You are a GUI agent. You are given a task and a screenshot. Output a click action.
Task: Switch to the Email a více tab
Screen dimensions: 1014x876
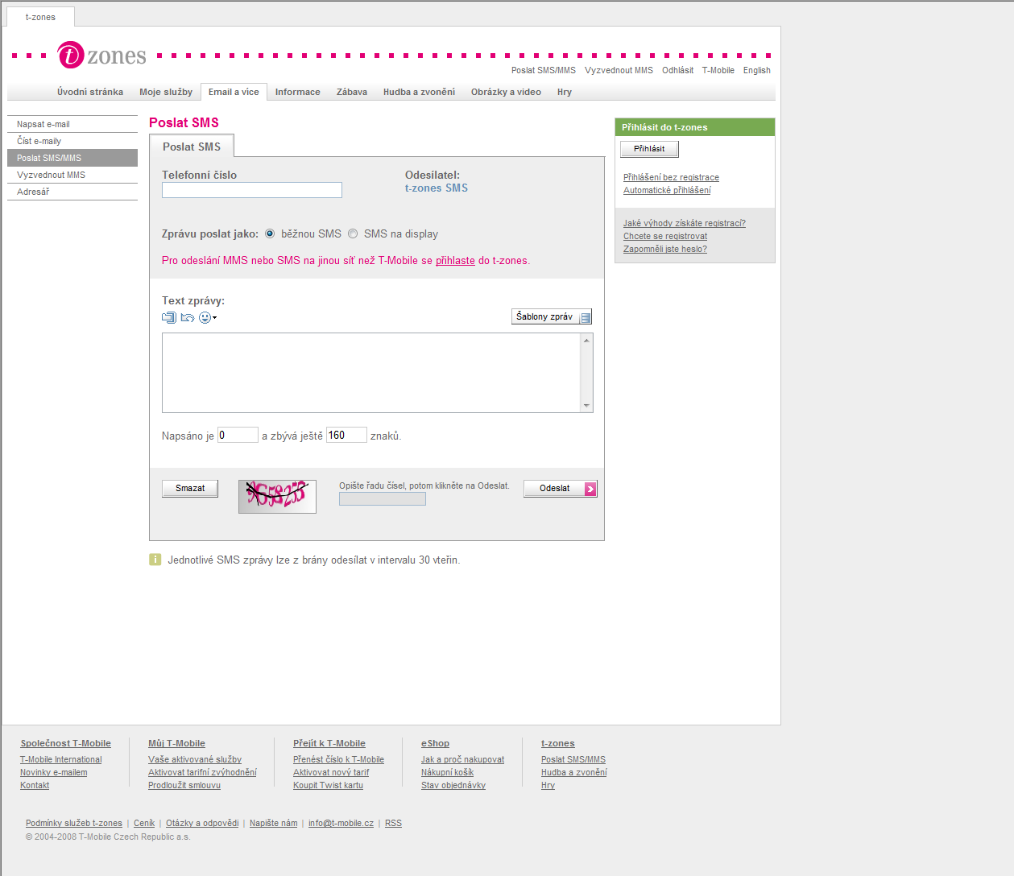pos(234,92)
